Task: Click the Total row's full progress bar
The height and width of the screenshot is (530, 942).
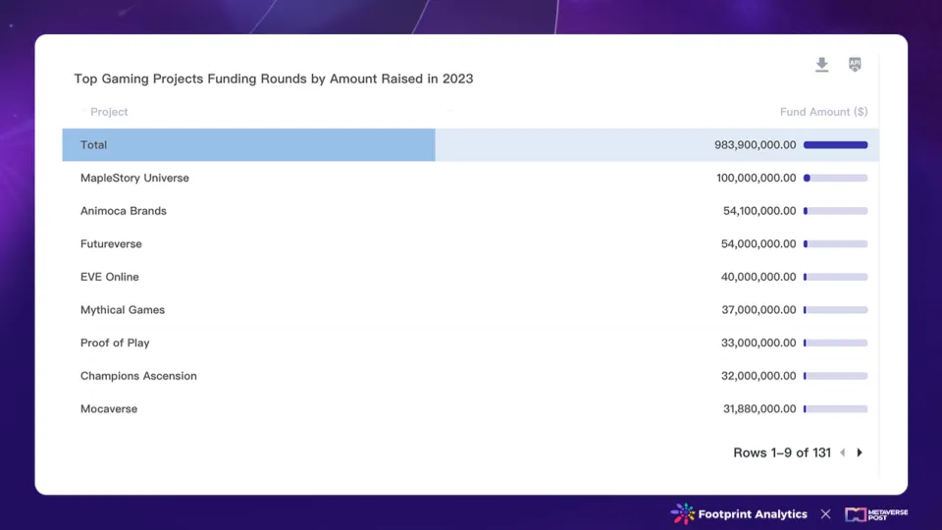Action: tap(836, 145)
